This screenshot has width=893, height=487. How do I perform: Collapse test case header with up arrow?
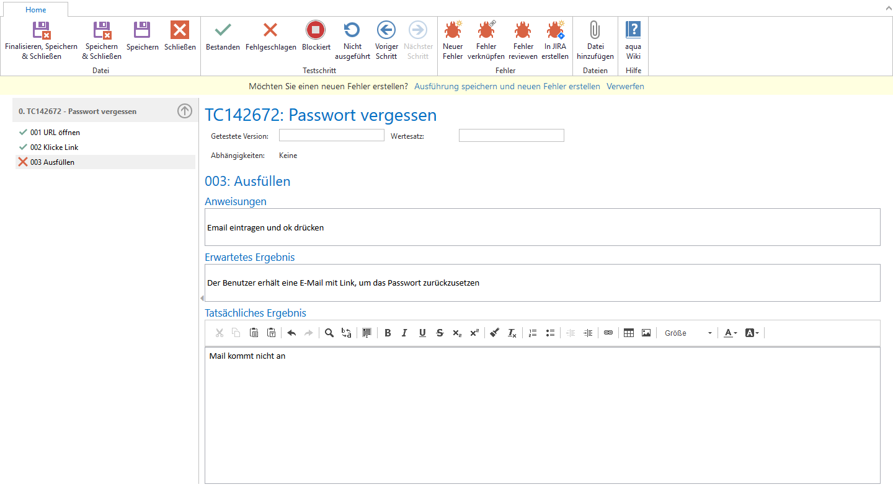coord(185,111)
